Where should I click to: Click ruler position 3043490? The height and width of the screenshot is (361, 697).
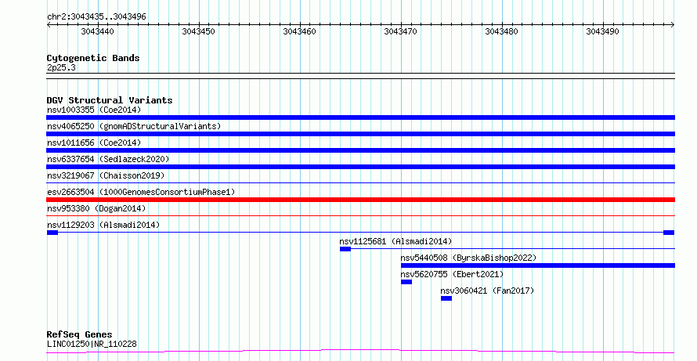pos(602,31)
